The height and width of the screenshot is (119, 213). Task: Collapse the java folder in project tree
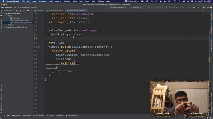coord(6,16)
